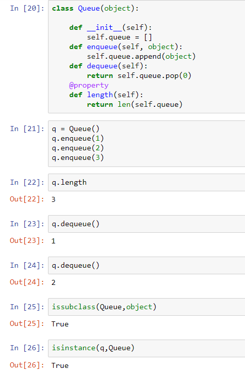Click the In [23] q.dequeue() cell
Image resolution: width=245 pixels, height=375 pixels.
146,224
